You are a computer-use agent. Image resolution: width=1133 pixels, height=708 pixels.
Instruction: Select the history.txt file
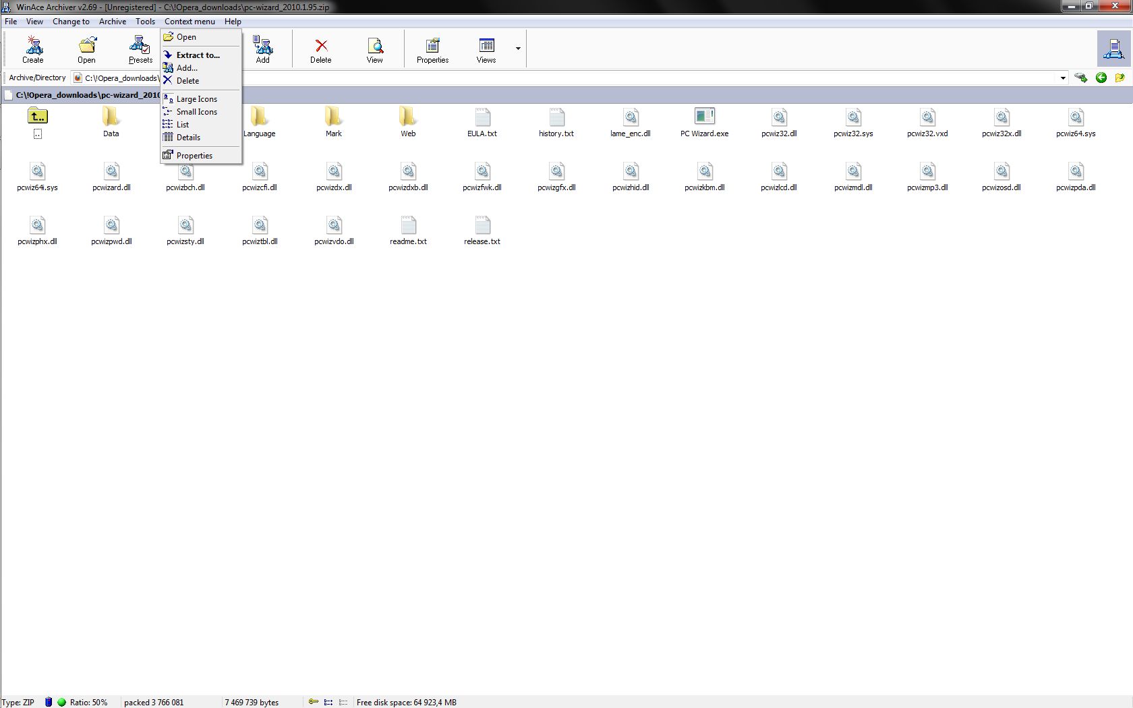556,122
